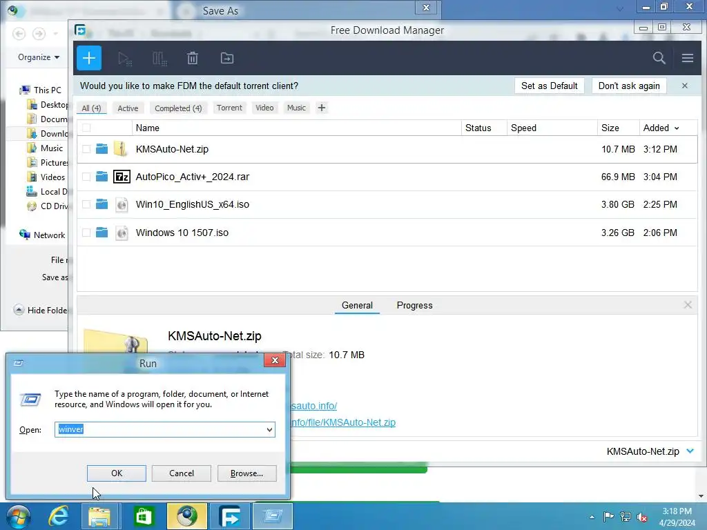Screen dimensions: 707x530
Task: Open the KMSAuto-Net.zip download URL link
Action: coord(343,422)
